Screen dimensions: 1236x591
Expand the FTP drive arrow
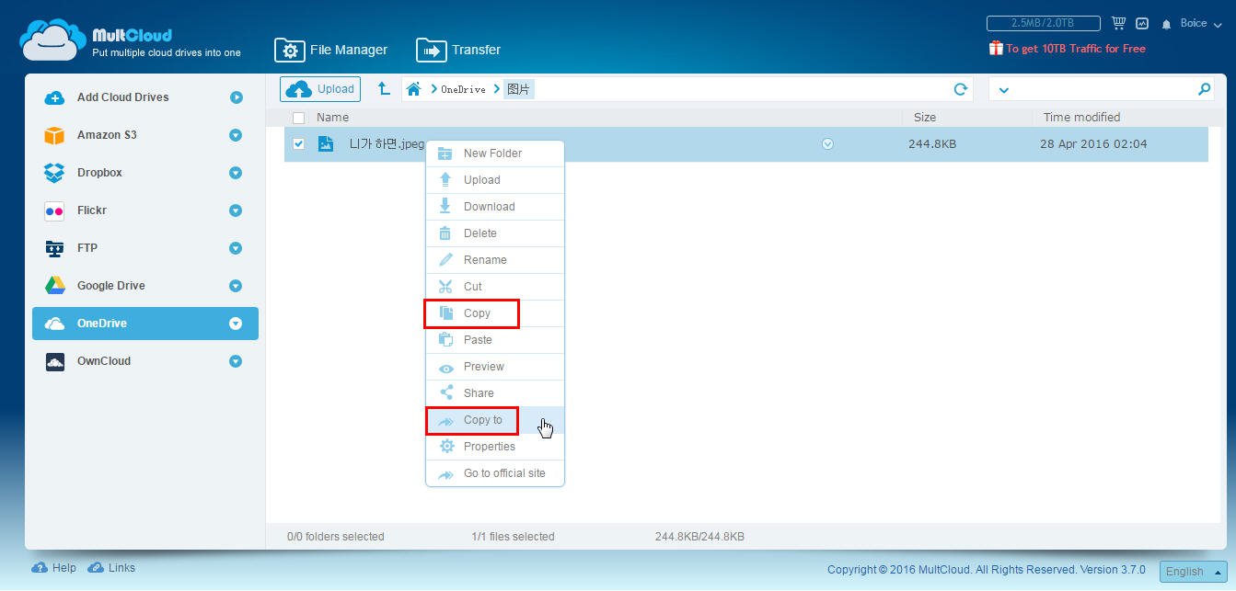[236, 248]
